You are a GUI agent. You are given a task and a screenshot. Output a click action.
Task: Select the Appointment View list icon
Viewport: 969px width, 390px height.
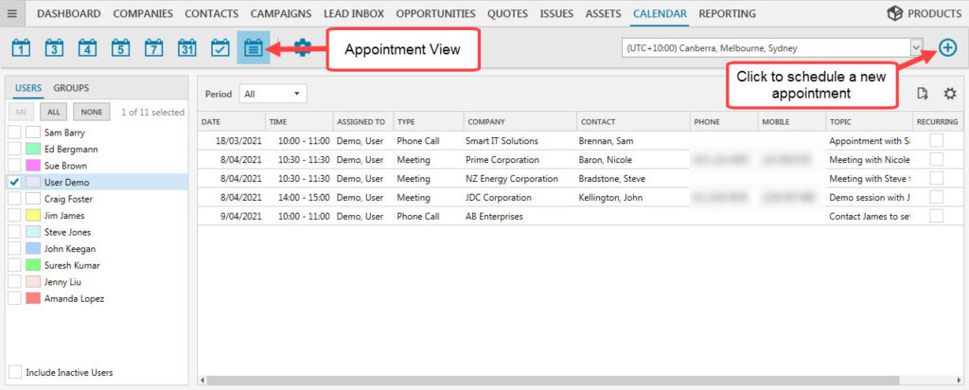coord(253,47)
